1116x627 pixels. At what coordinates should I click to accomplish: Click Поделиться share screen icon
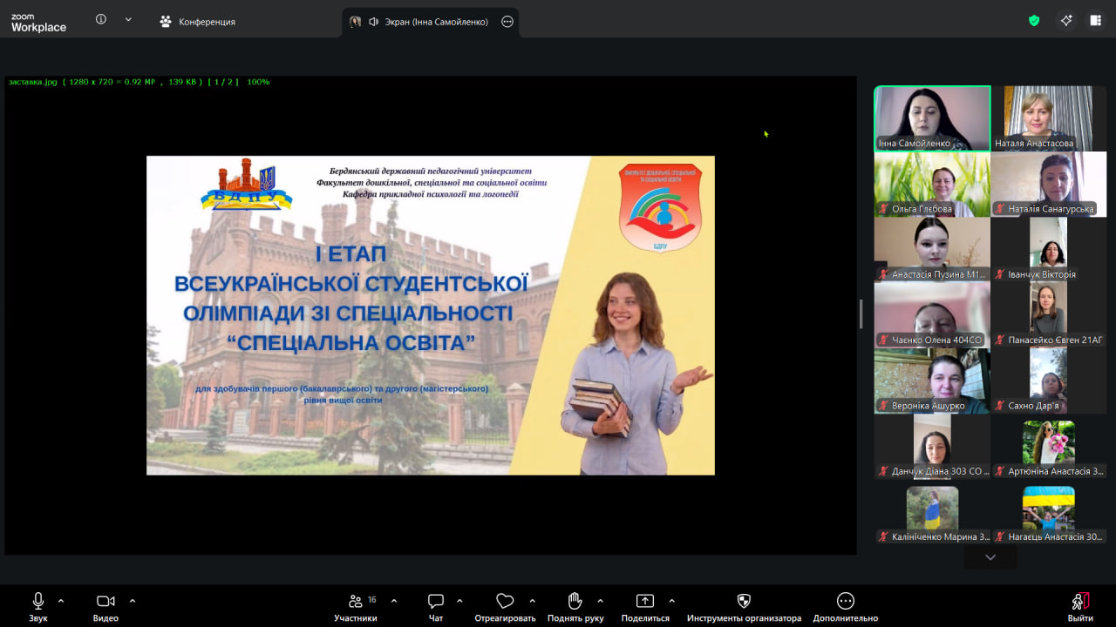coord(645,606)
